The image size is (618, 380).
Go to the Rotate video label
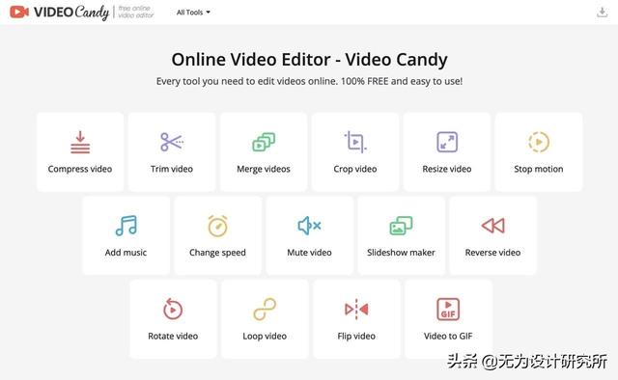coord(173,336)
